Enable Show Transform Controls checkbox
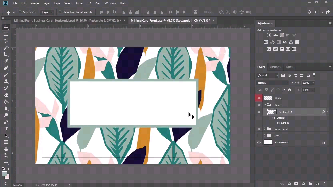Image resolution: width=333 pixels, height=187 pixels. pos(60,12)
